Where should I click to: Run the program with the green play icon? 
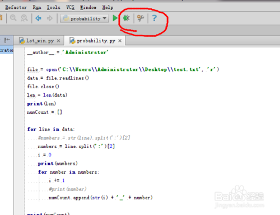pos(115,18)
